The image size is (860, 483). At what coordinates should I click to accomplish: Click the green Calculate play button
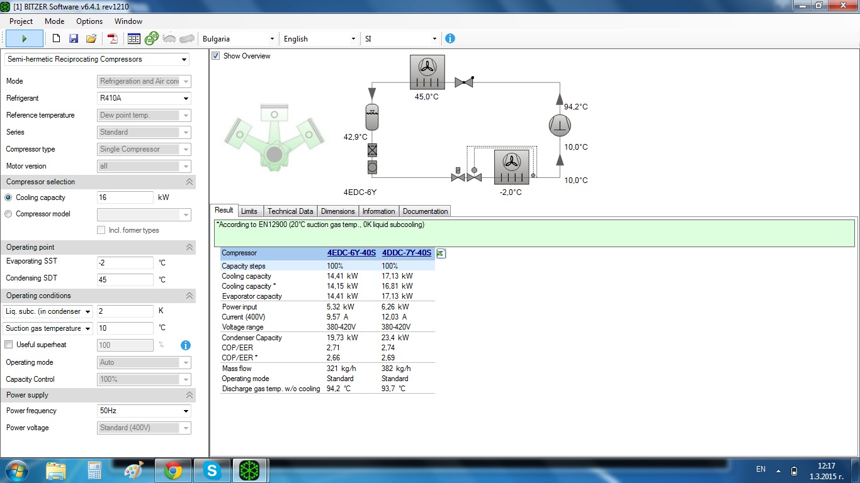(25, 38)
